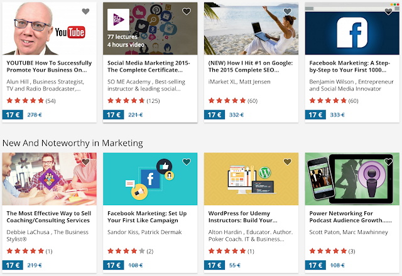Wishlist Power Networking For Podcast course
This screenshot has height=276, width=402.
pyautogui.click(x=388, y=162)
